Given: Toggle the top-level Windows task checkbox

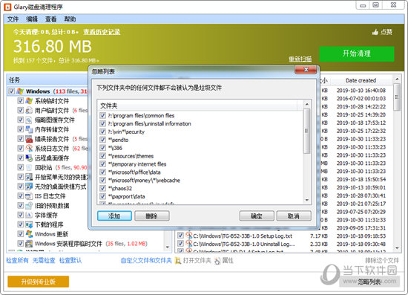Looking at the screenshot, I should [x=11, y=91].
